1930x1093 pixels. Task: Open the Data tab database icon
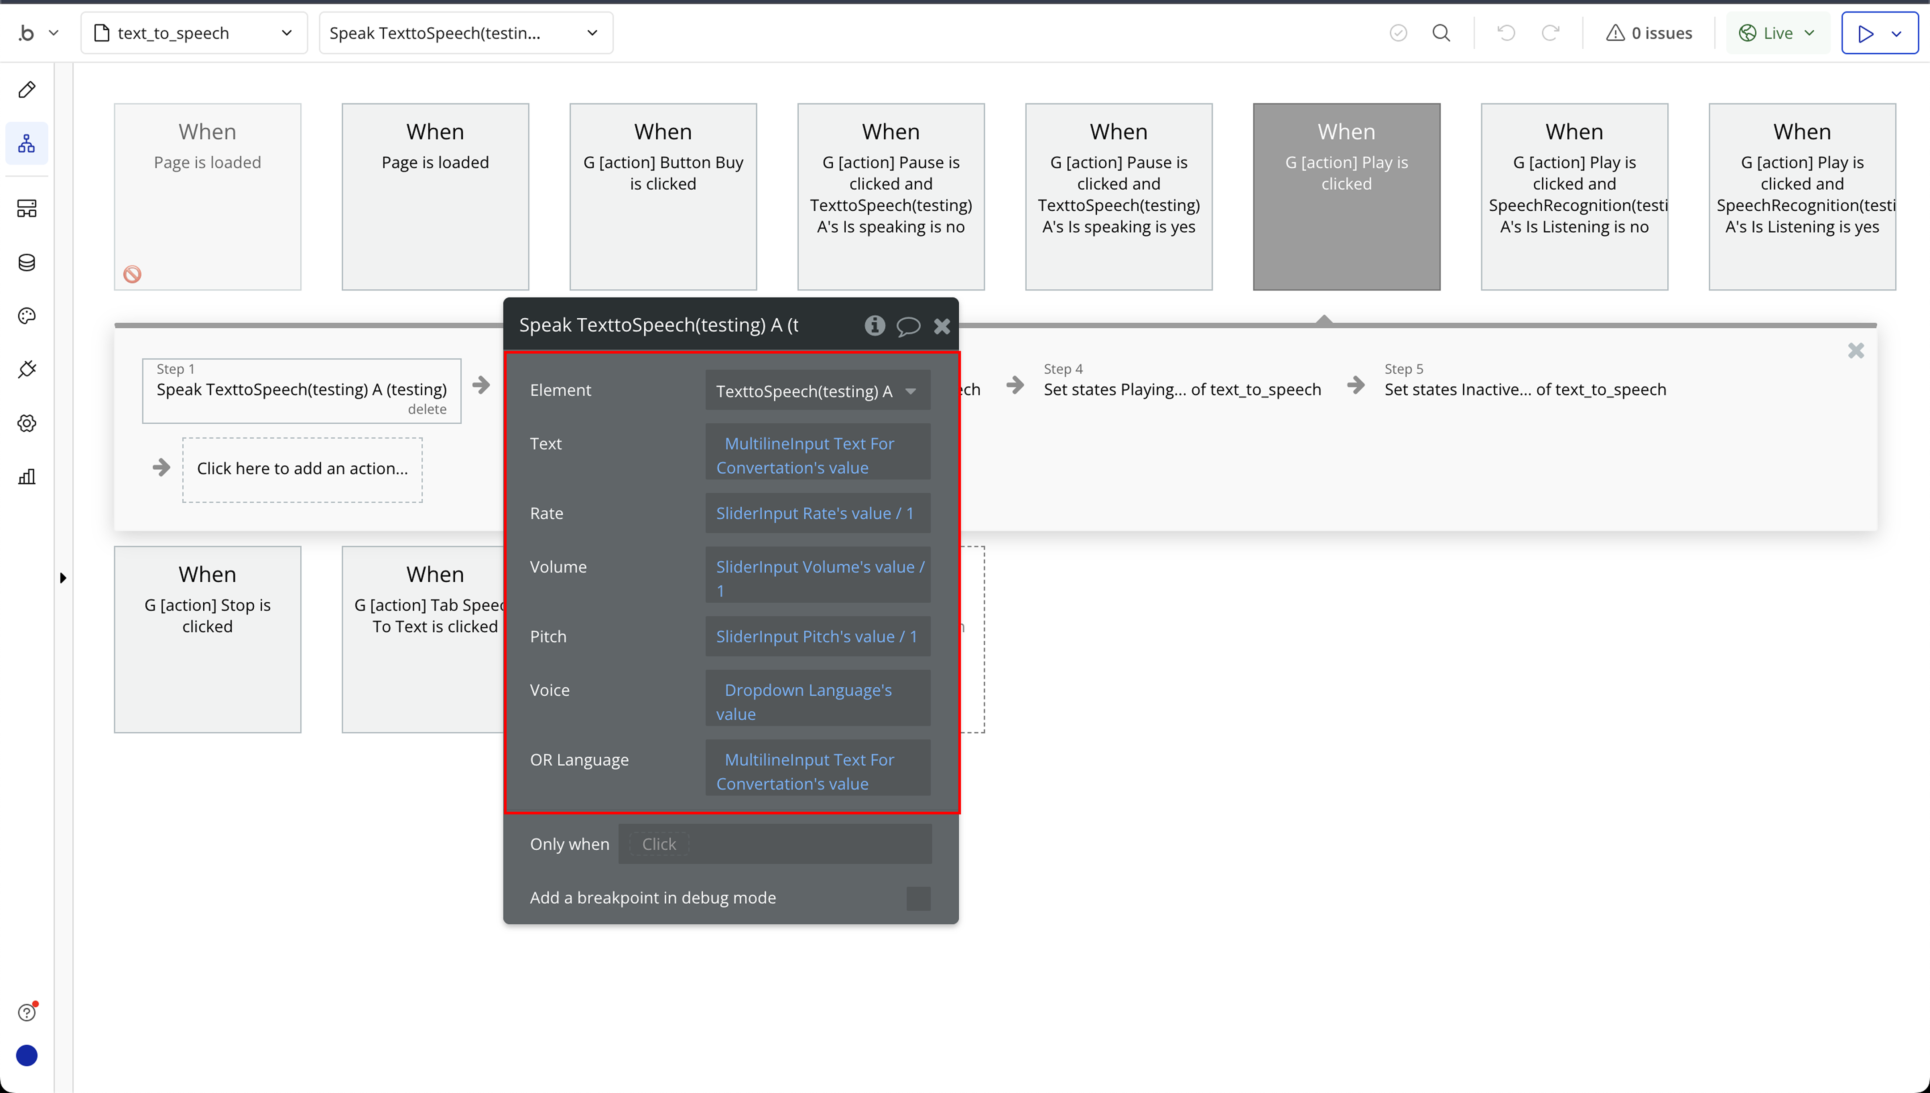coord(27,263)
